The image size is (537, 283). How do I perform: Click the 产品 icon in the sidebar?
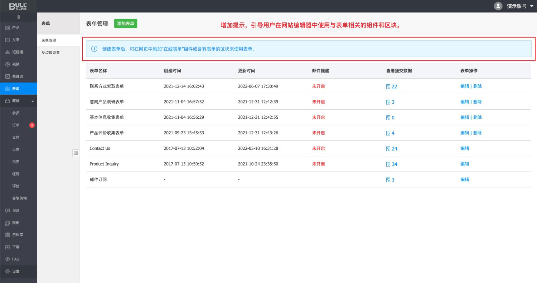(8, 28)
